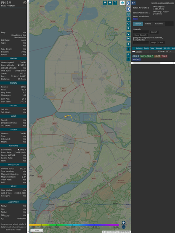Open the map layer switcher
Image resolution: width=175 pixels, height=233 pixels.
[122, 3]
